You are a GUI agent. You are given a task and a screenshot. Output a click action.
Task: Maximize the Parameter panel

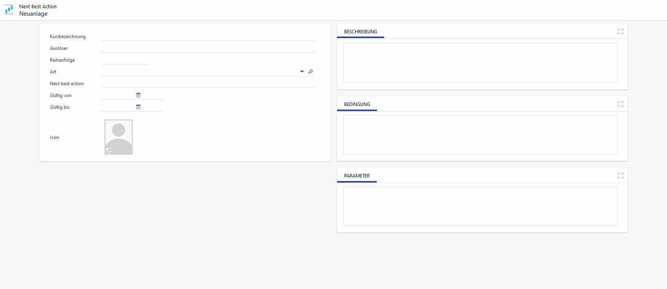[620, 176]
